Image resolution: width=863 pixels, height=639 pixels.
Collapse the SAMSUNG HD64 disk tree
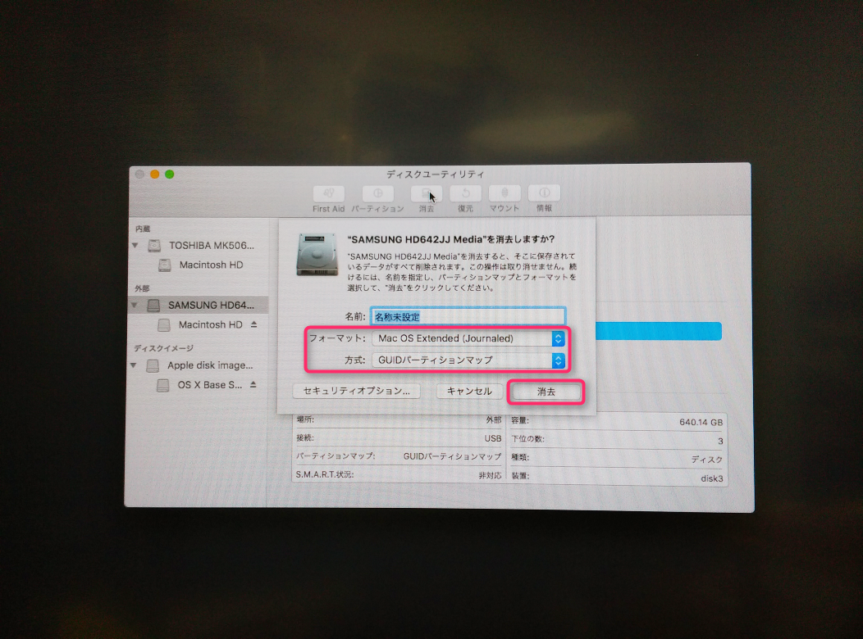(135, 305)
